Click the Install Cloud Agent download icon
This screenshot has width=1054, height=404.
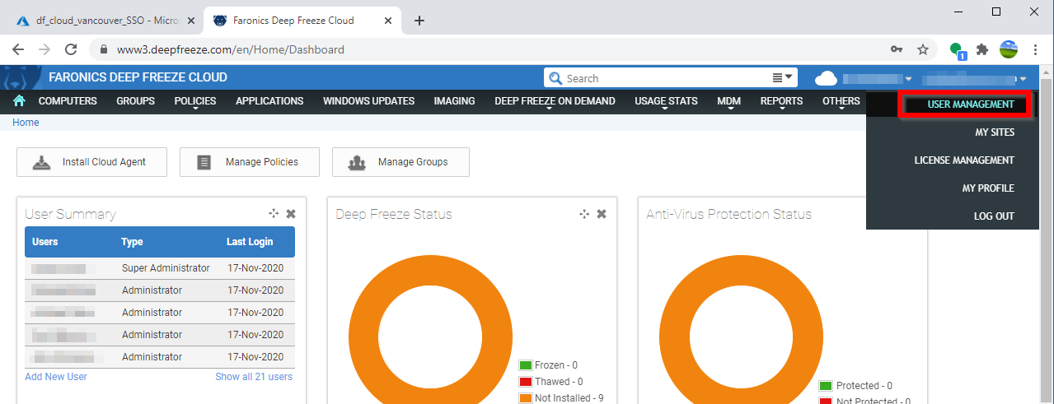click(42, 162)
